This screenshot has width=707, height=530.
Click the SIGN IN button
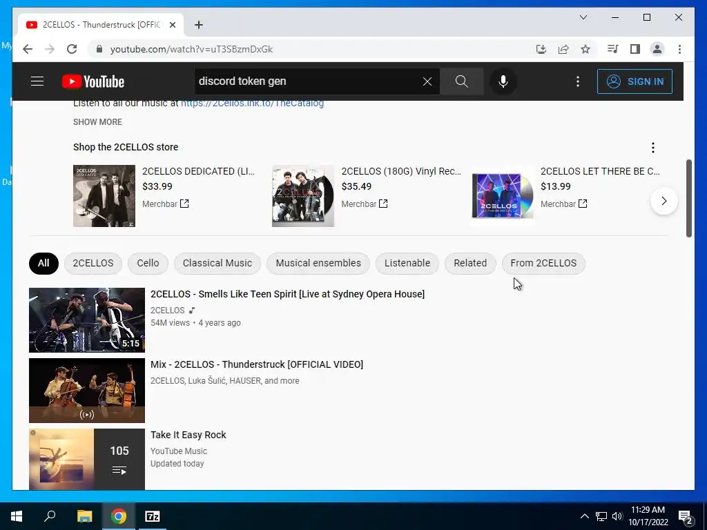pos(635,81)
